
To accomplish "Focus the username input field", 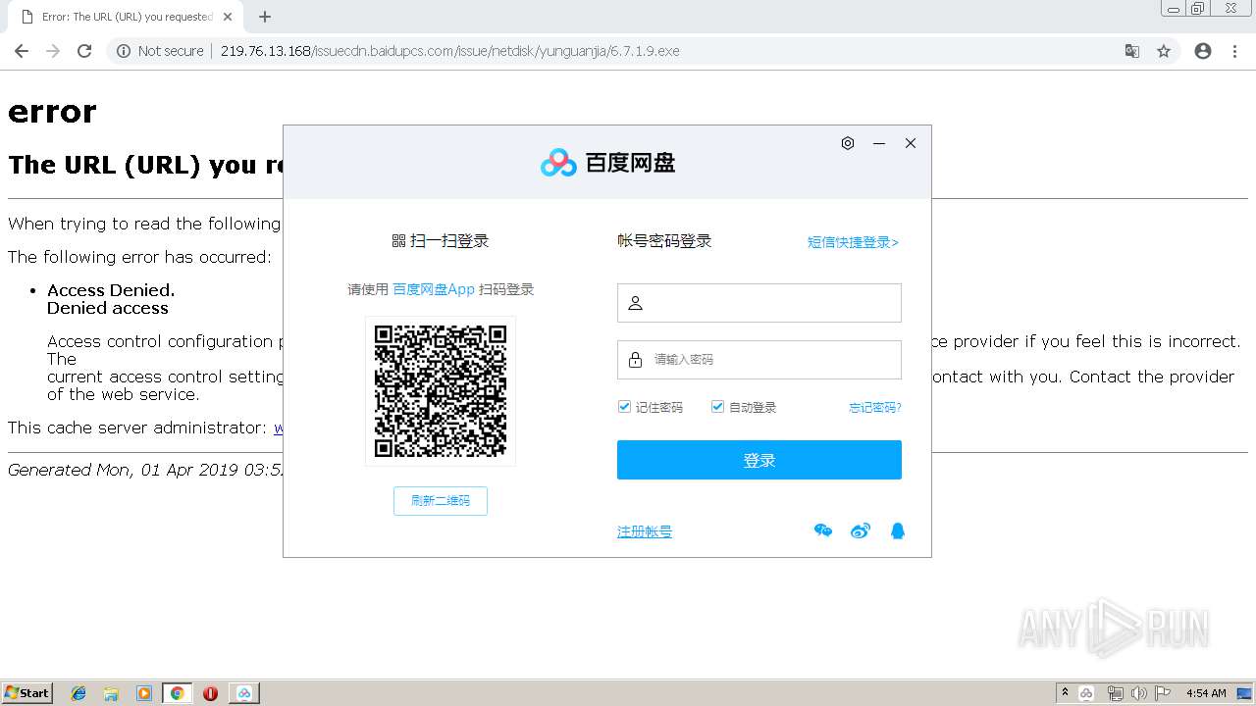I will (759, 303).
